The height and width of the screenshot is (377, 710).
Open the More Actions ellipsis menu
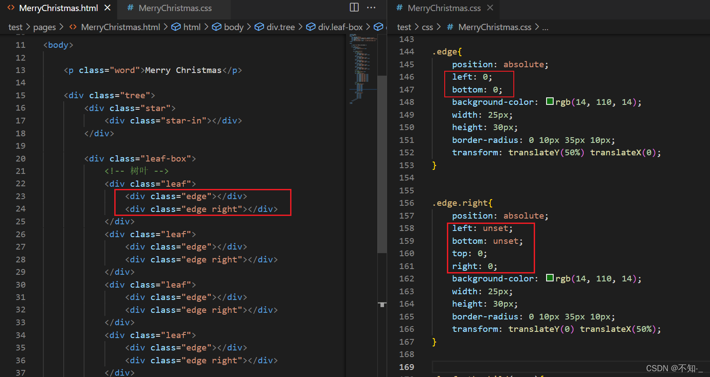(x=371, y=8)
